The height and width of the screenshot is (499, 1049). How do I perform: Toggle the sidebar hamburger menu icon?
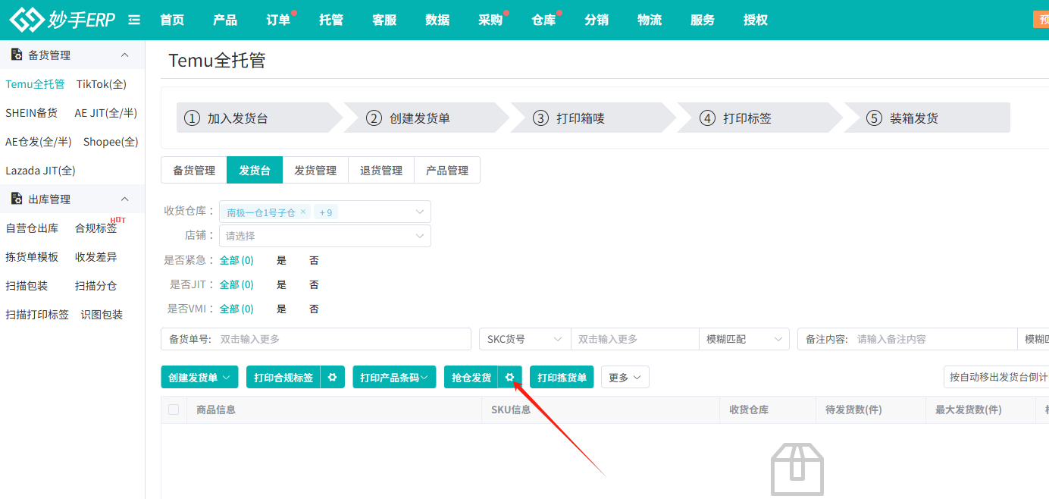[x=134, y=20]
